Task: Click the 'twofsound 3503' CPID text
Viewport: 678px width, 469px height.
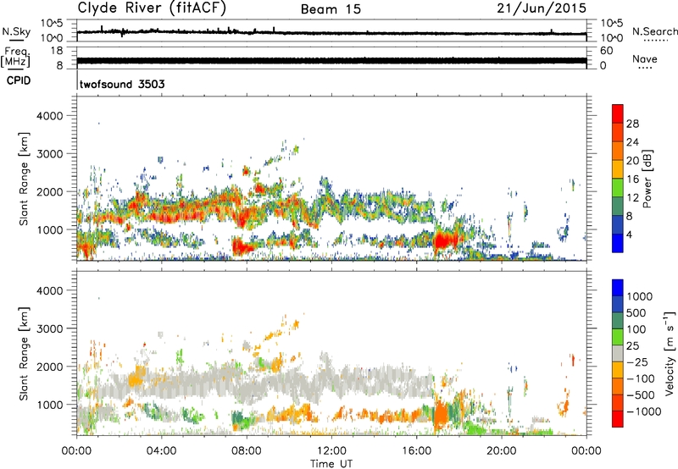Action: [122, 84]
